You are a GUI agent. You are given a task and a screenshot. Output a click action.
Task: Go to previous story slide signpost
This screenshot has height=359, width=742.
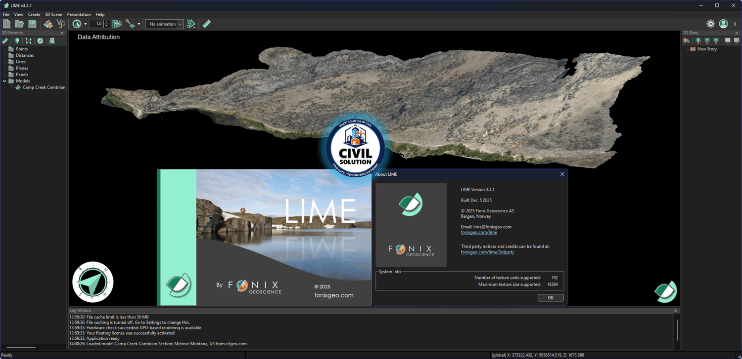coord(707,40)
